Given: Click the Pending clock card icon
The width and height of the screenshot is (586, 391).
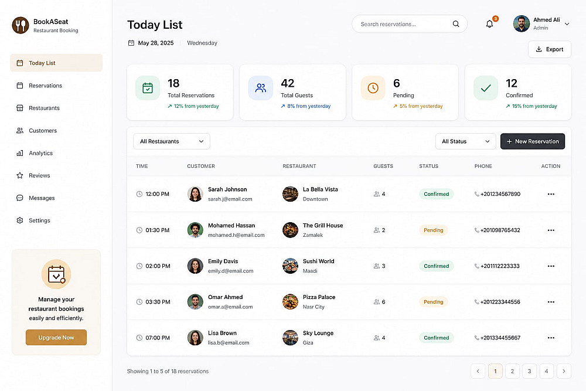Looking at the screenshot, I should (373, 88).
